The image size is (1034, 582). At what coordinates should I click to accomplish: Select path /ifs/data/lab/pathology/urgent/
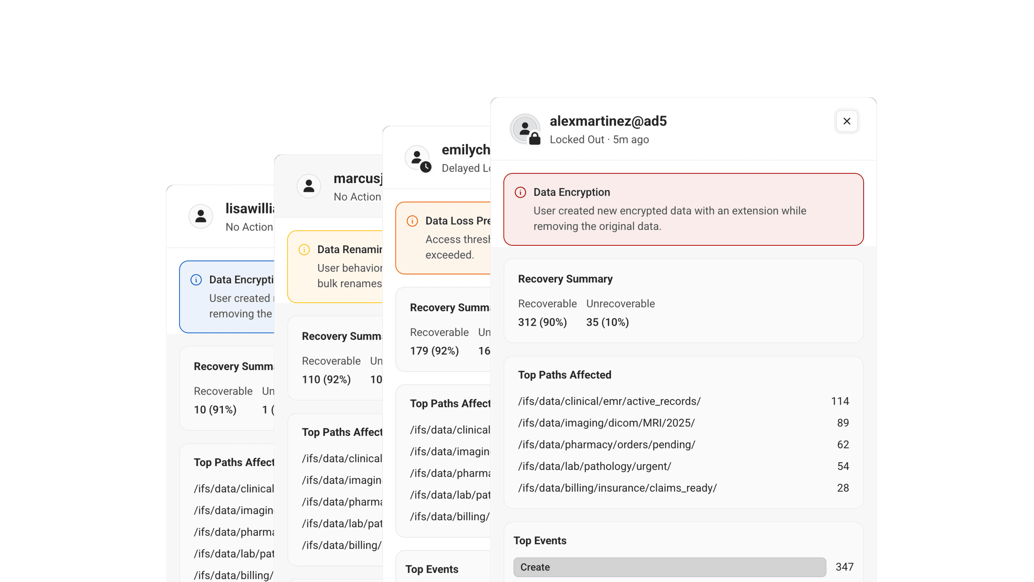[x=595, y=466]
